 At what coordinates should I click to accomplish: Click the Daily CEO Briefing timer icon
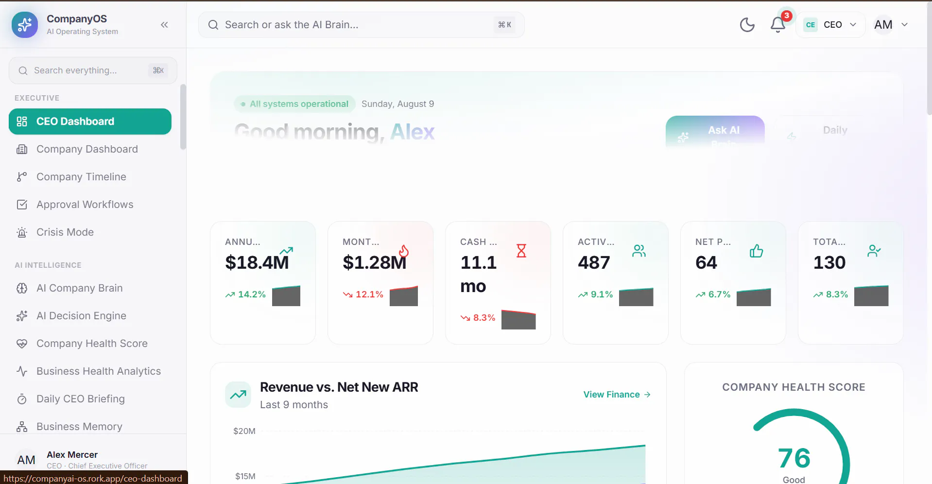pos(22,399)
